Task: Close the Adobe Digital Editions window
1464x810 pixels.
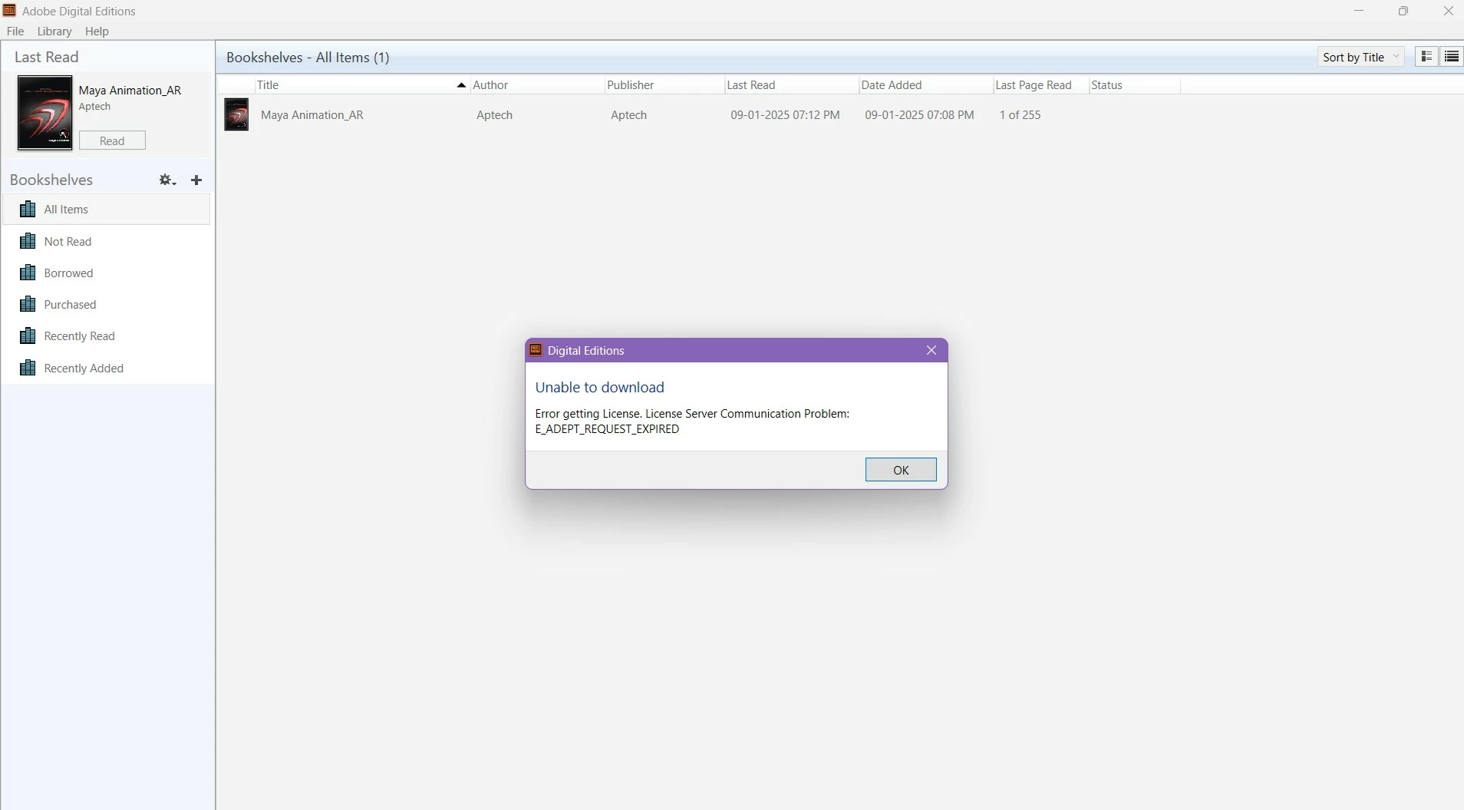Action: (1448, 11)
